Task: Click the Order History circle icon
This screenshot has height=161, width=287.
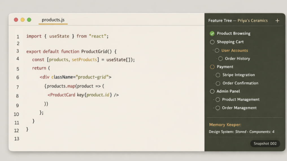Action: point(221,59)
